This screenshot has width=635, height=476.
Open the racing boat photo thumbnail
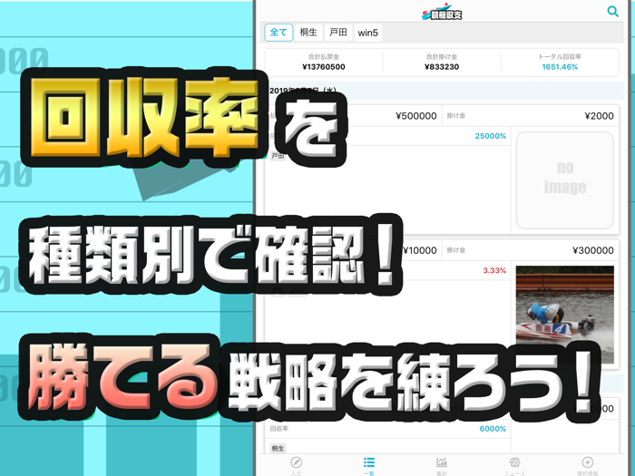(565, 315)
